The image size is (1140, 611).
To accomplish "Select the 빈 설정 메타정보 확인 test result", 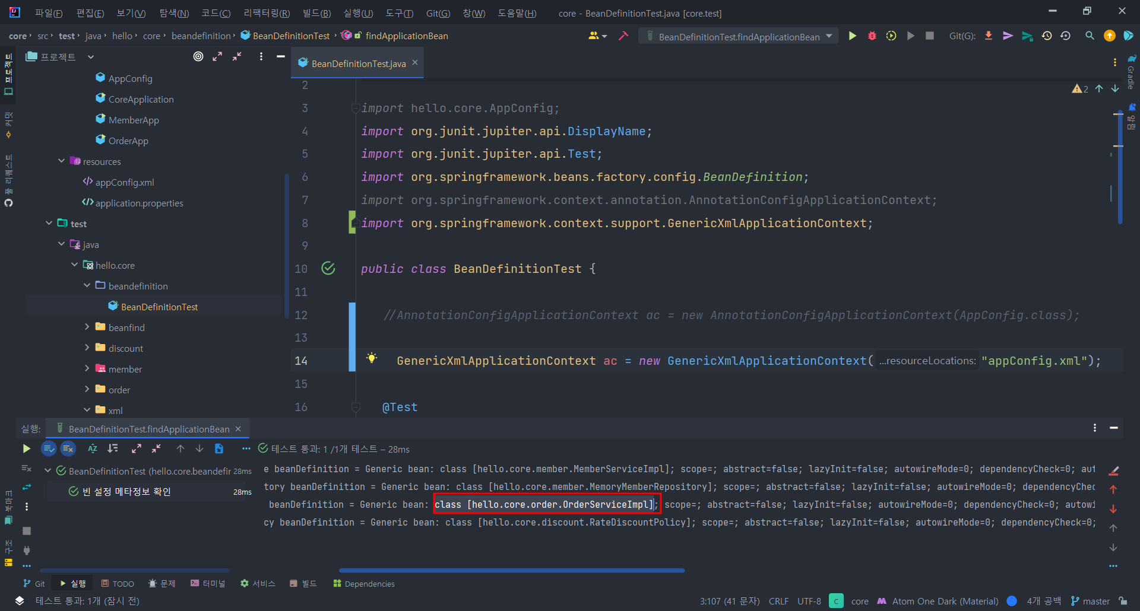I will click(x=126, y=492).
